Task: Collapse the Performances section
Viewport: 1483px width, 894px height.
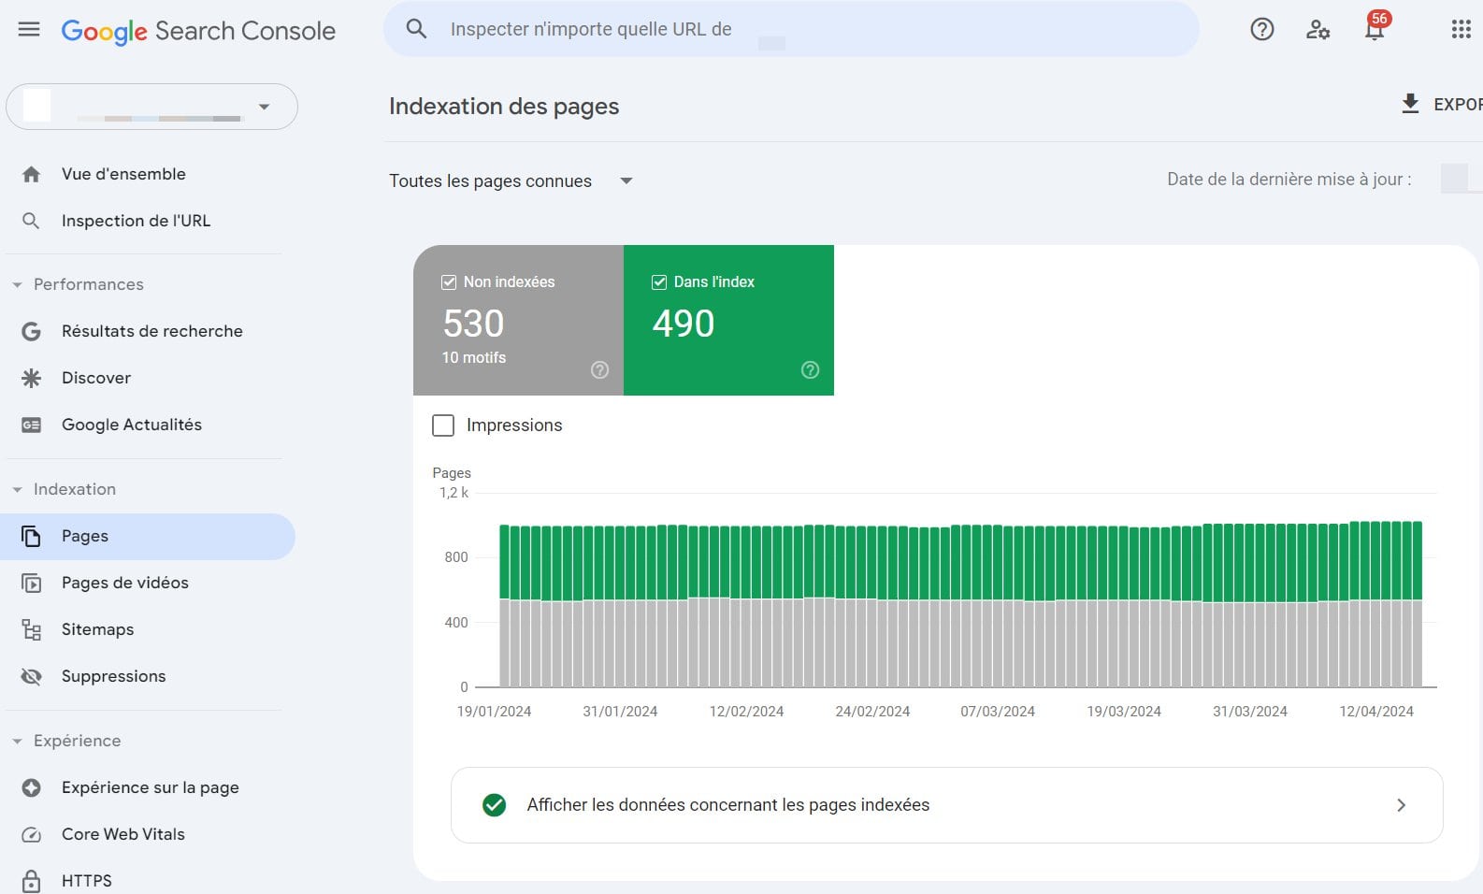Action: [x=17, y=284]
